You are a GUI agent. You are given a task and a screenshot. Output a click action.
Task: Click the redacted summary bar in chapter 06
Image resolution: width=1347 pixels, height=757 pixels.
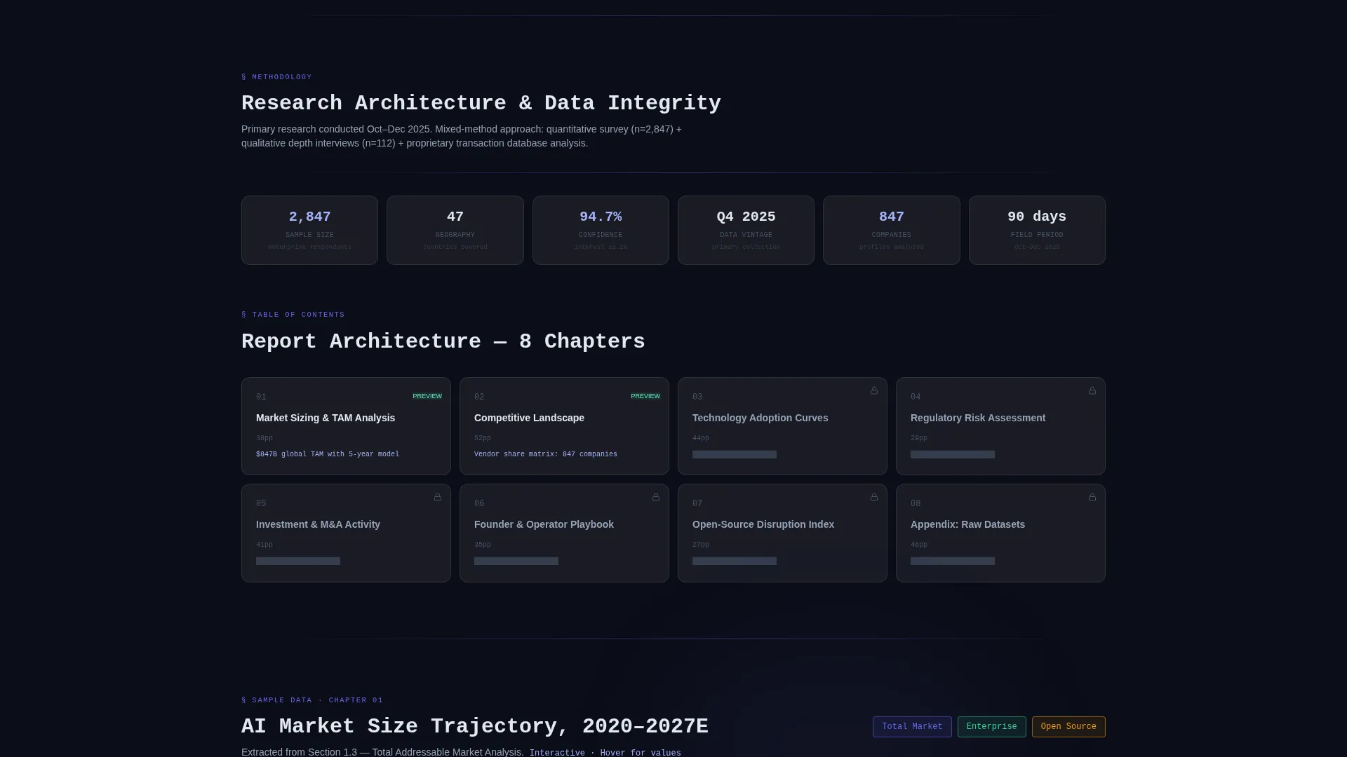[516, 561]
